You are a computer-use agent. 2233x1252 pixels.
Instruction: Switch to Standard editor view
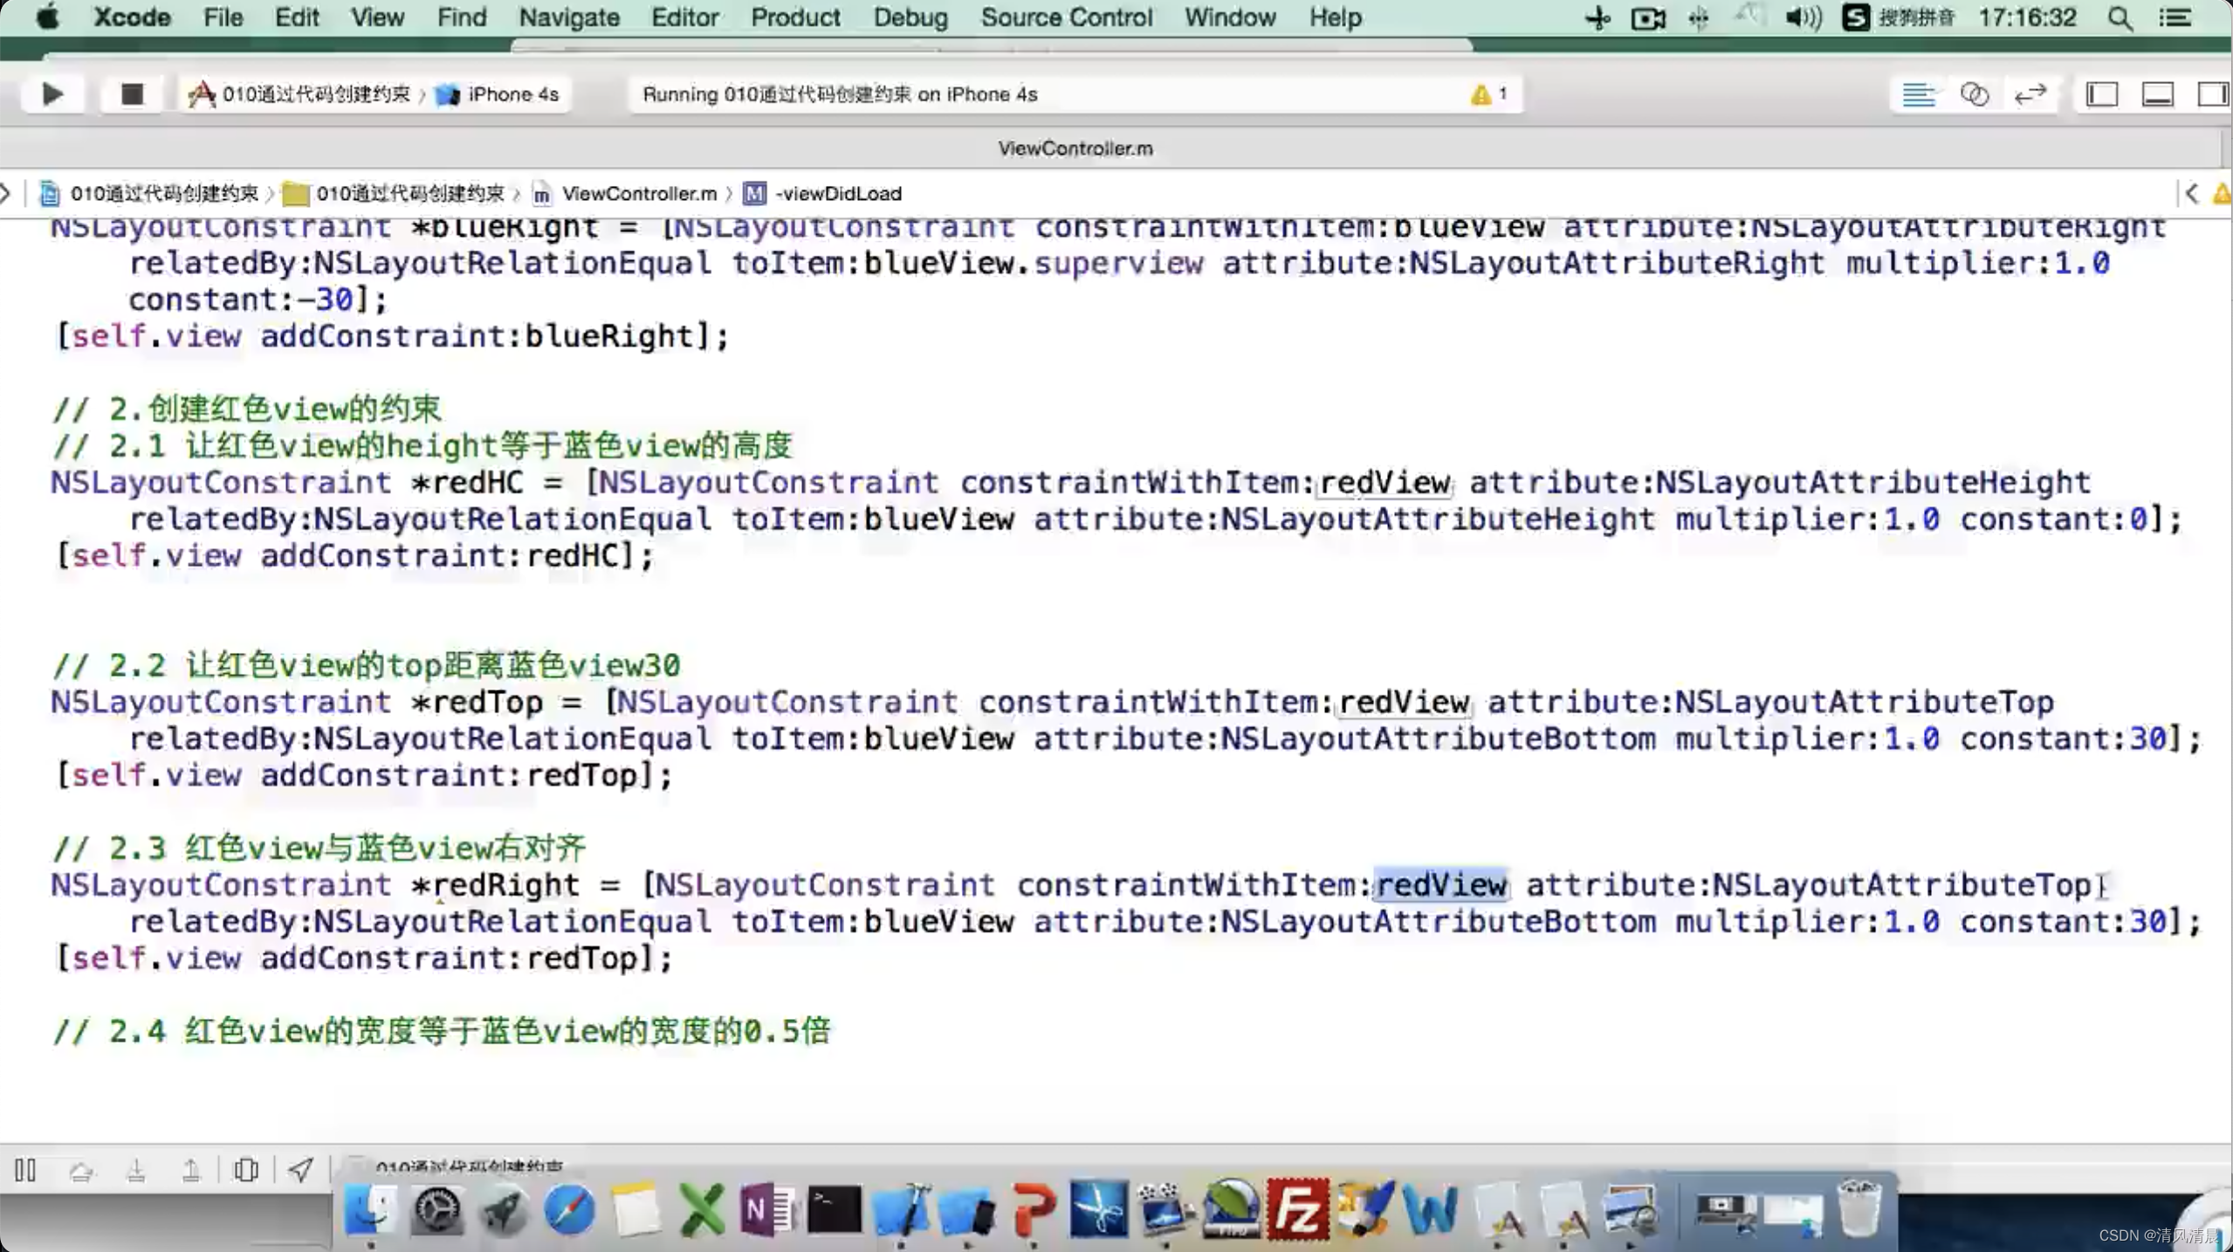point(1918,94)
